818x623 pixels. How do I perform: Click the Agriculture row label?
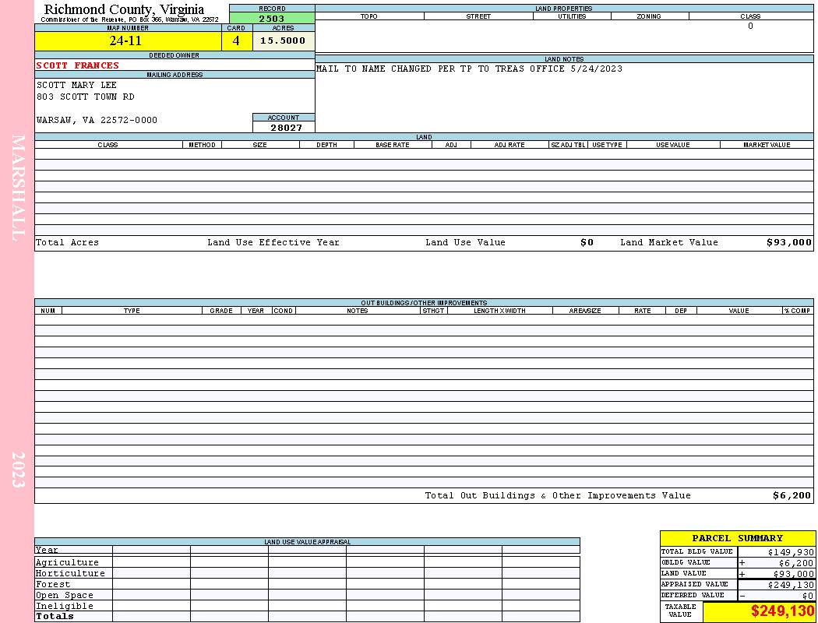(67, 562)
